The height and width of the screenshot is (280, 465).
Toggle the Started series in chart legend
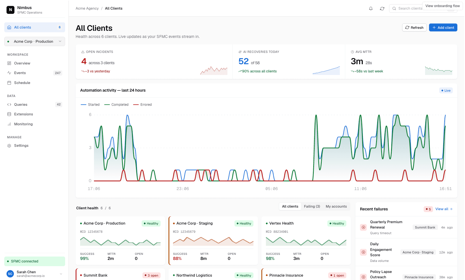(x=90, y=105)
